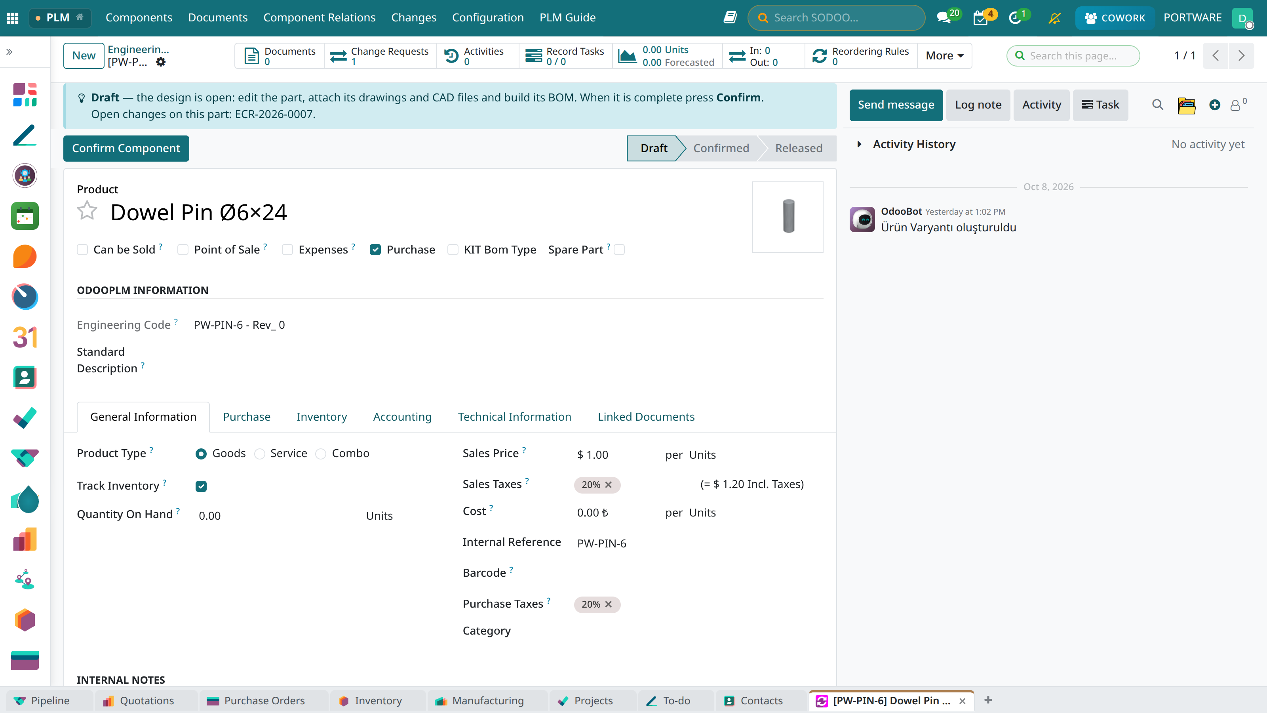1267x713 pixels.
Task: Toggle the Track Inventory checkbox
Action: tap(201, 486)
